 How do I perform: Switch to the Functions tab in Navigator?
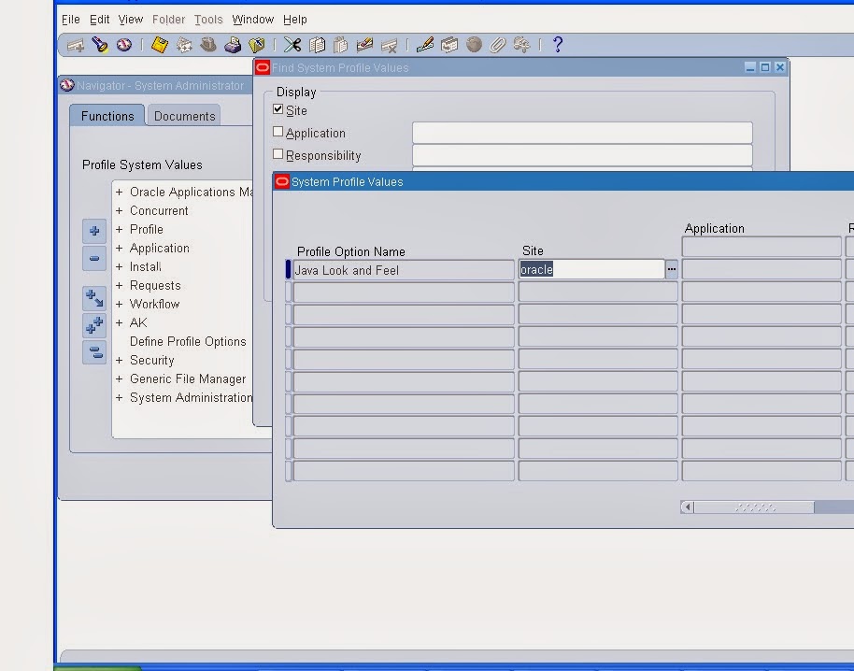[x=107, y=116]
